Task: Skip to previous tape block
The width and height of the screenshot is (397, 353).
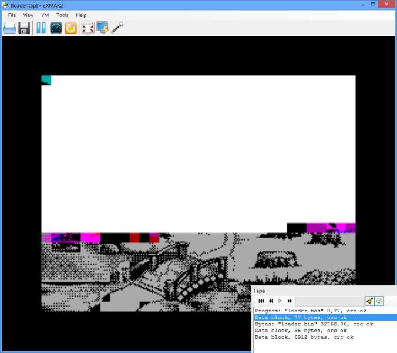Action: [x=271, y=301]
